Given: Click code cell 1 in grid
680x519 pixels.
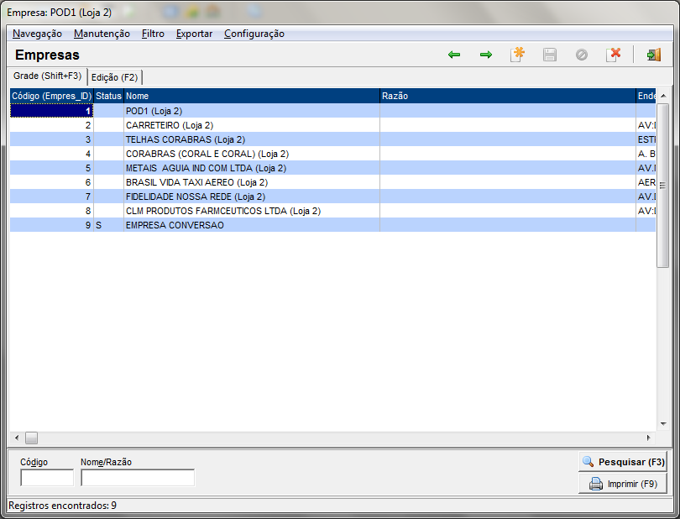Looking at the screenshot, I should (x=51, y=111).
